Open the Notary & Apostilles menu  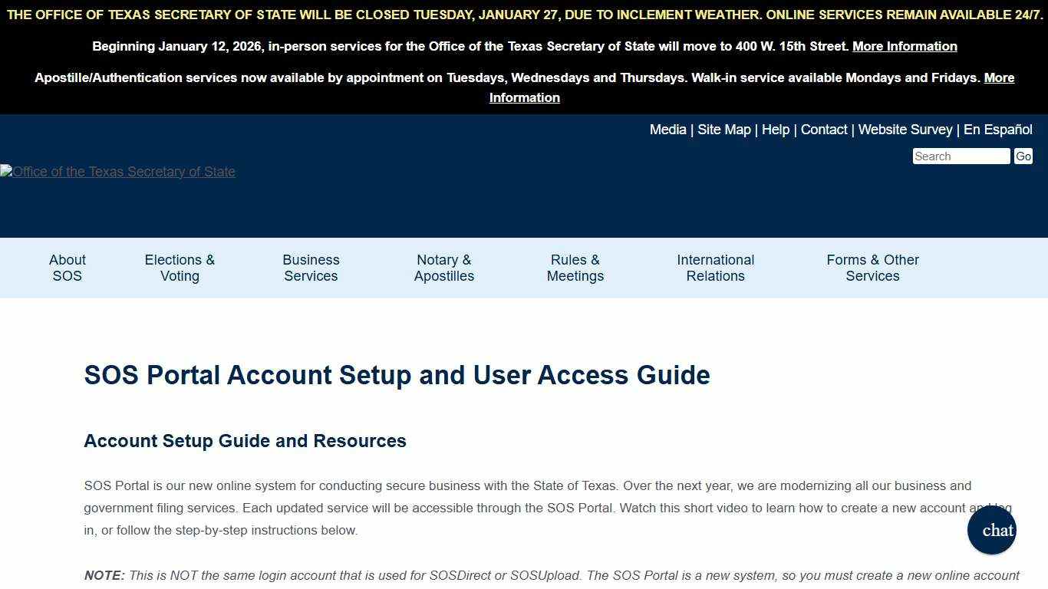coord(443,268)
